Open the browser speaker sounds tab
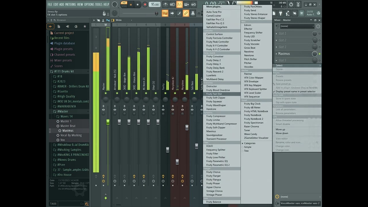 click(68, 26)
